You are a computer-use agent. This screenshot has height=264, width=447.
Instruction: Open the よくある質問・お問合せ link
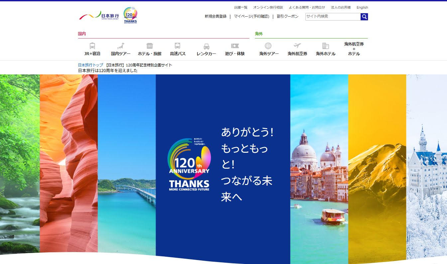click(x=307, y=7)
